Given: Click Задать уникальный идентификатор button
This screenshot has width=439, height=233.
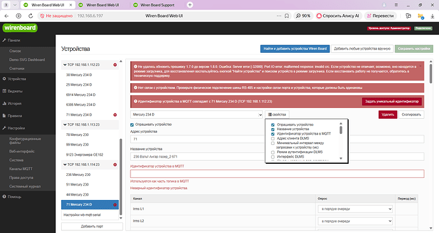Looking at the screenshot, I should pyautogui.click(x=392, y=102).
